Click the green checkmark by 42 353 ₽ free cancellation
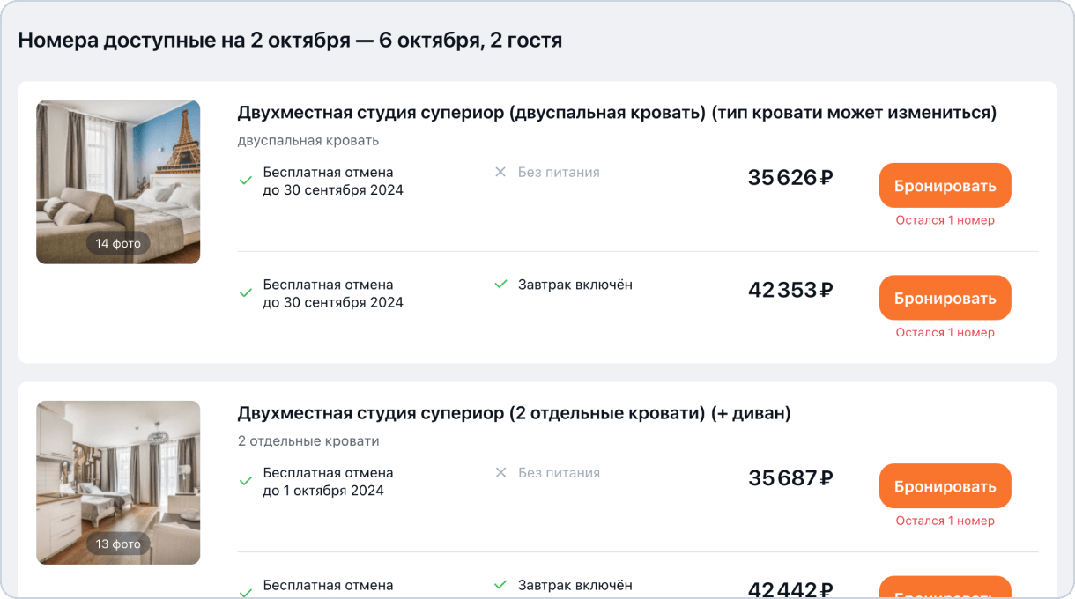Viewport: 1075px width, 599px height. [246, 293]
